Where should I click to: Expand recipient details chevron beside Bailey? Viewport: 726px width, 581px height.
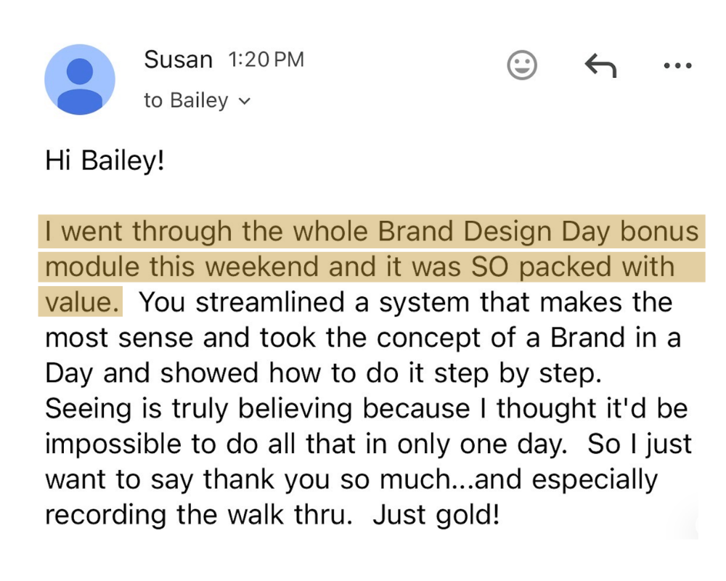[x=245, y=101]
